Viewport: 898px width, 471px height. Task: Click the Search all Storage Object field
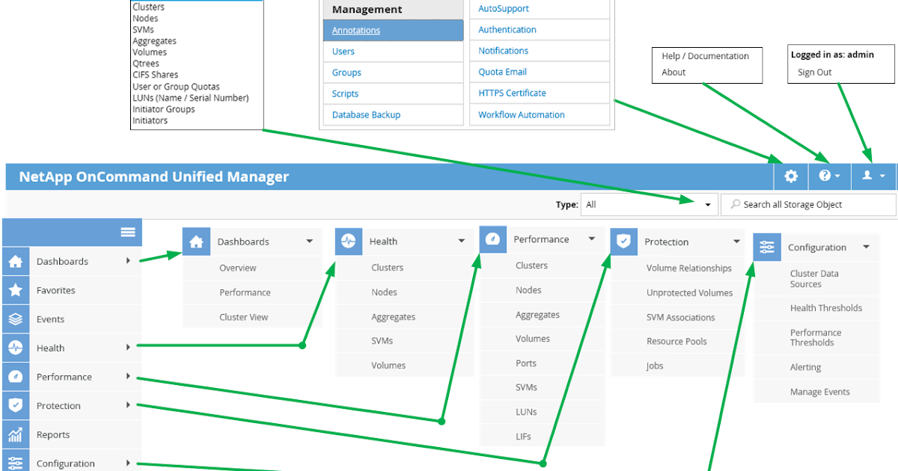point(808,204)
